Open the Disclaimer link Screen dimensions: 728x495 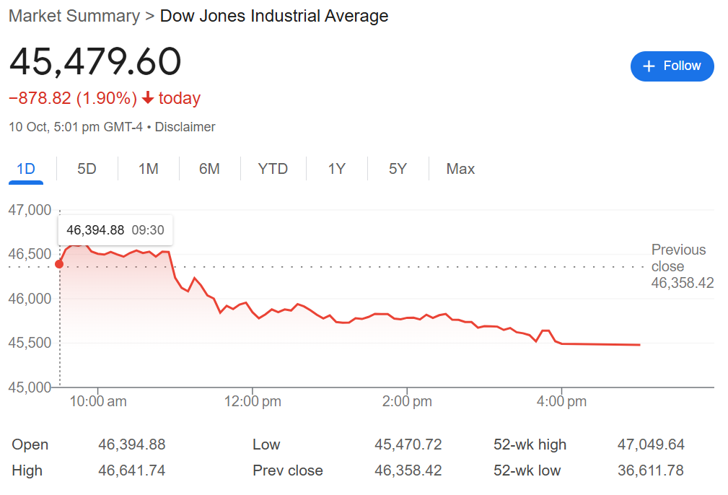(185, 127)
